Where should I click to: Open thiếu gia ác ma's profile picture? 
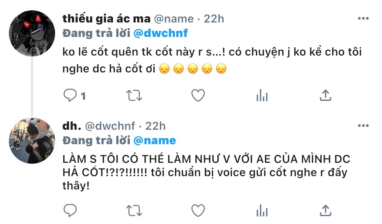point(32,33)
